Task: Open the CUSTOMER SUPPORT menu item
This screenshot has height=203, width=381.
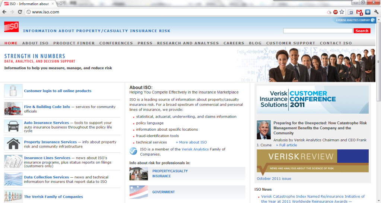Action: pyautogui.click(x=290, y=43)
